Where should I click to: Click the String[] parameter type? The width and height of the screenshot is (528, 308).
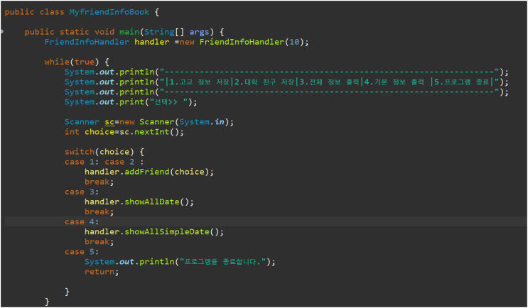164,32
